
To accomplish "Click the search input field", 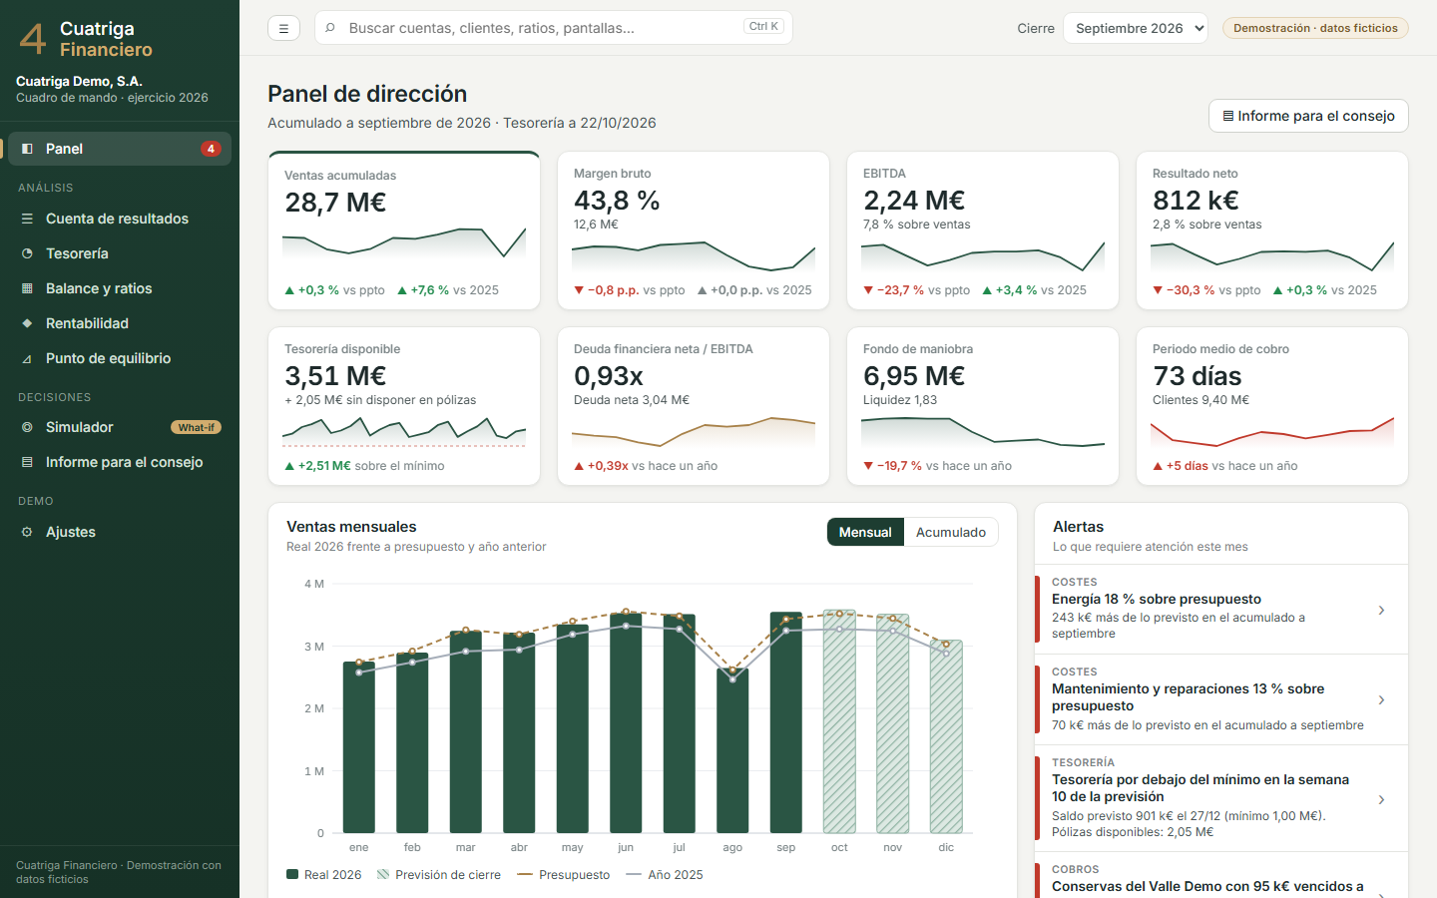I will (554, 28).
